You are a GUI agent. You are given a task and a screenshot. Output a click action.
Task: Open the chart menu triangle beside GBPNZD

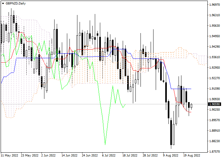[3, 3]
